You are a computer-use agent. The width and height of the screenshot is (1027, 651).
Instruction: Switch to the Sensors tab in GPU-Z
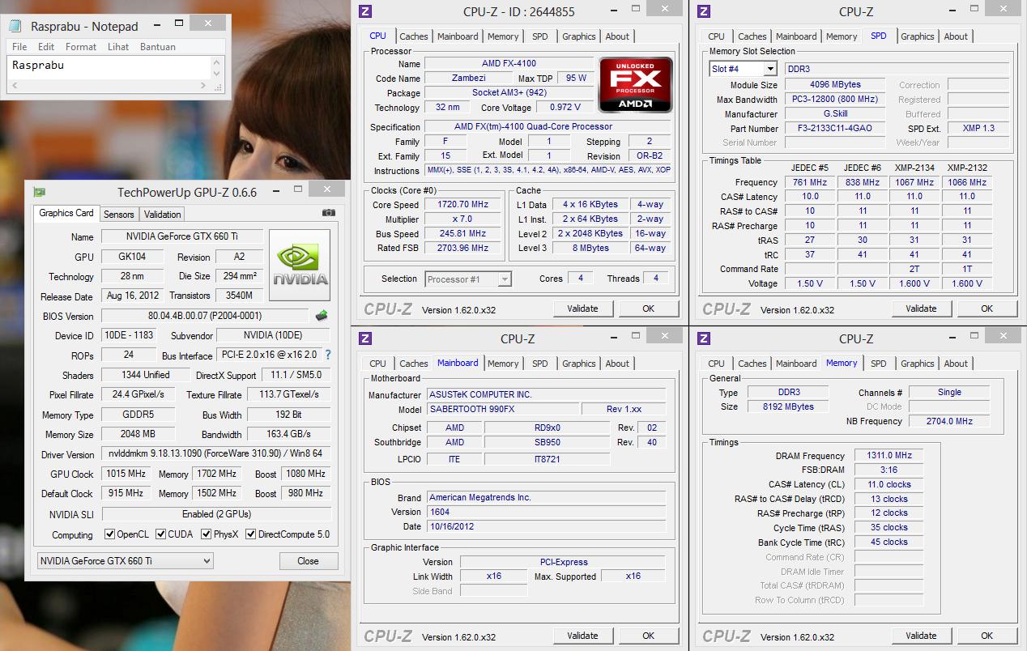pyautogui.click(x=119, y=215)
